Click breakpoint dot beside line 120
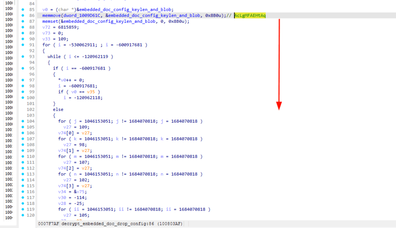 (x=23, y=215)
